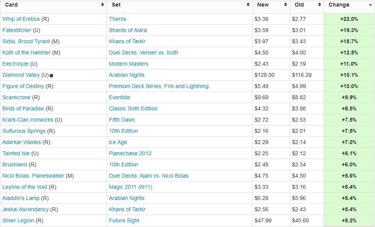Viewport: 375px width, 227px height.
Task: Click the Nicol Bolas, Planeswalker link
Action: pos(33,176)
